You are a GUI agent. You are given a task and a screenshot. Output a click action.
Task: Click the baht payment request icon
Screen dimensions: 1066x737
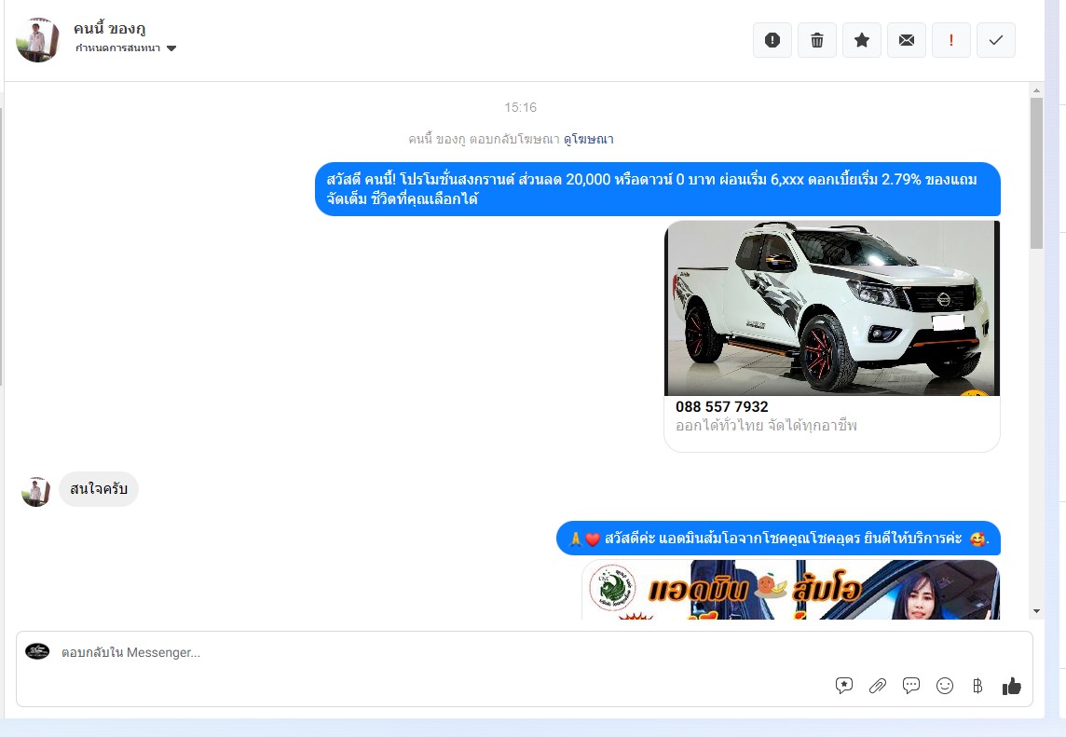coord(977,686)
